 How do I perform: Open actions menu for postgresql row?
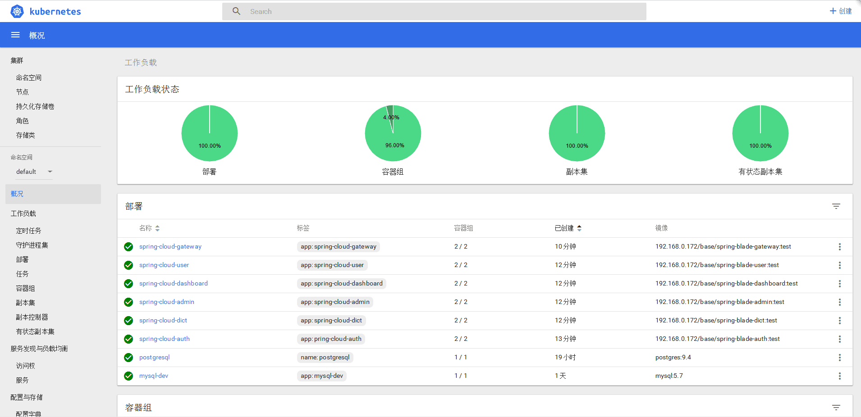point(839,358)
